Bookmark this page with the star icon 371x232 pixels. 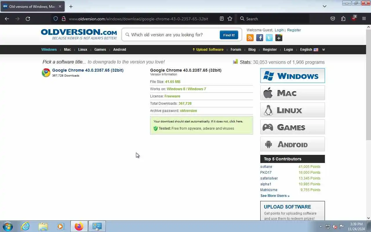pos(230,19)
